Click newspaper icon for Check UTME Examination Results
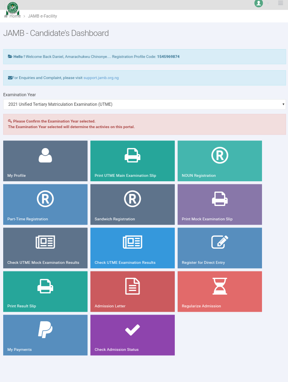Screen dimensions: 288x382 132,242
